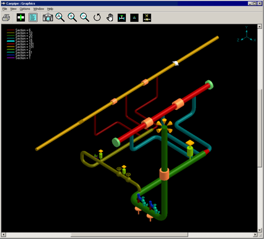Open the Help menu
The image size is (264, 239).
(x=50, y=9)
